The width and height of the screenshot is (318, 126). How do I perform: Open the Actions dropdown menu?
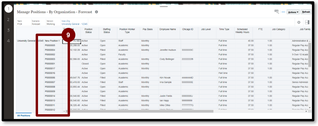pos(293,12)
